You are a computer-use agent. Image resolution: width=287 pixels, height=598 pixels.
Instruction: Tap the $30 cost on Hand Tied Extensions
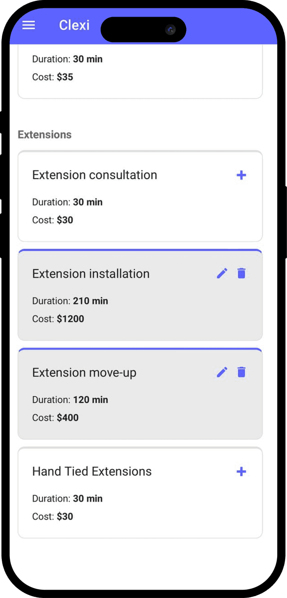(x=65, y=517)
